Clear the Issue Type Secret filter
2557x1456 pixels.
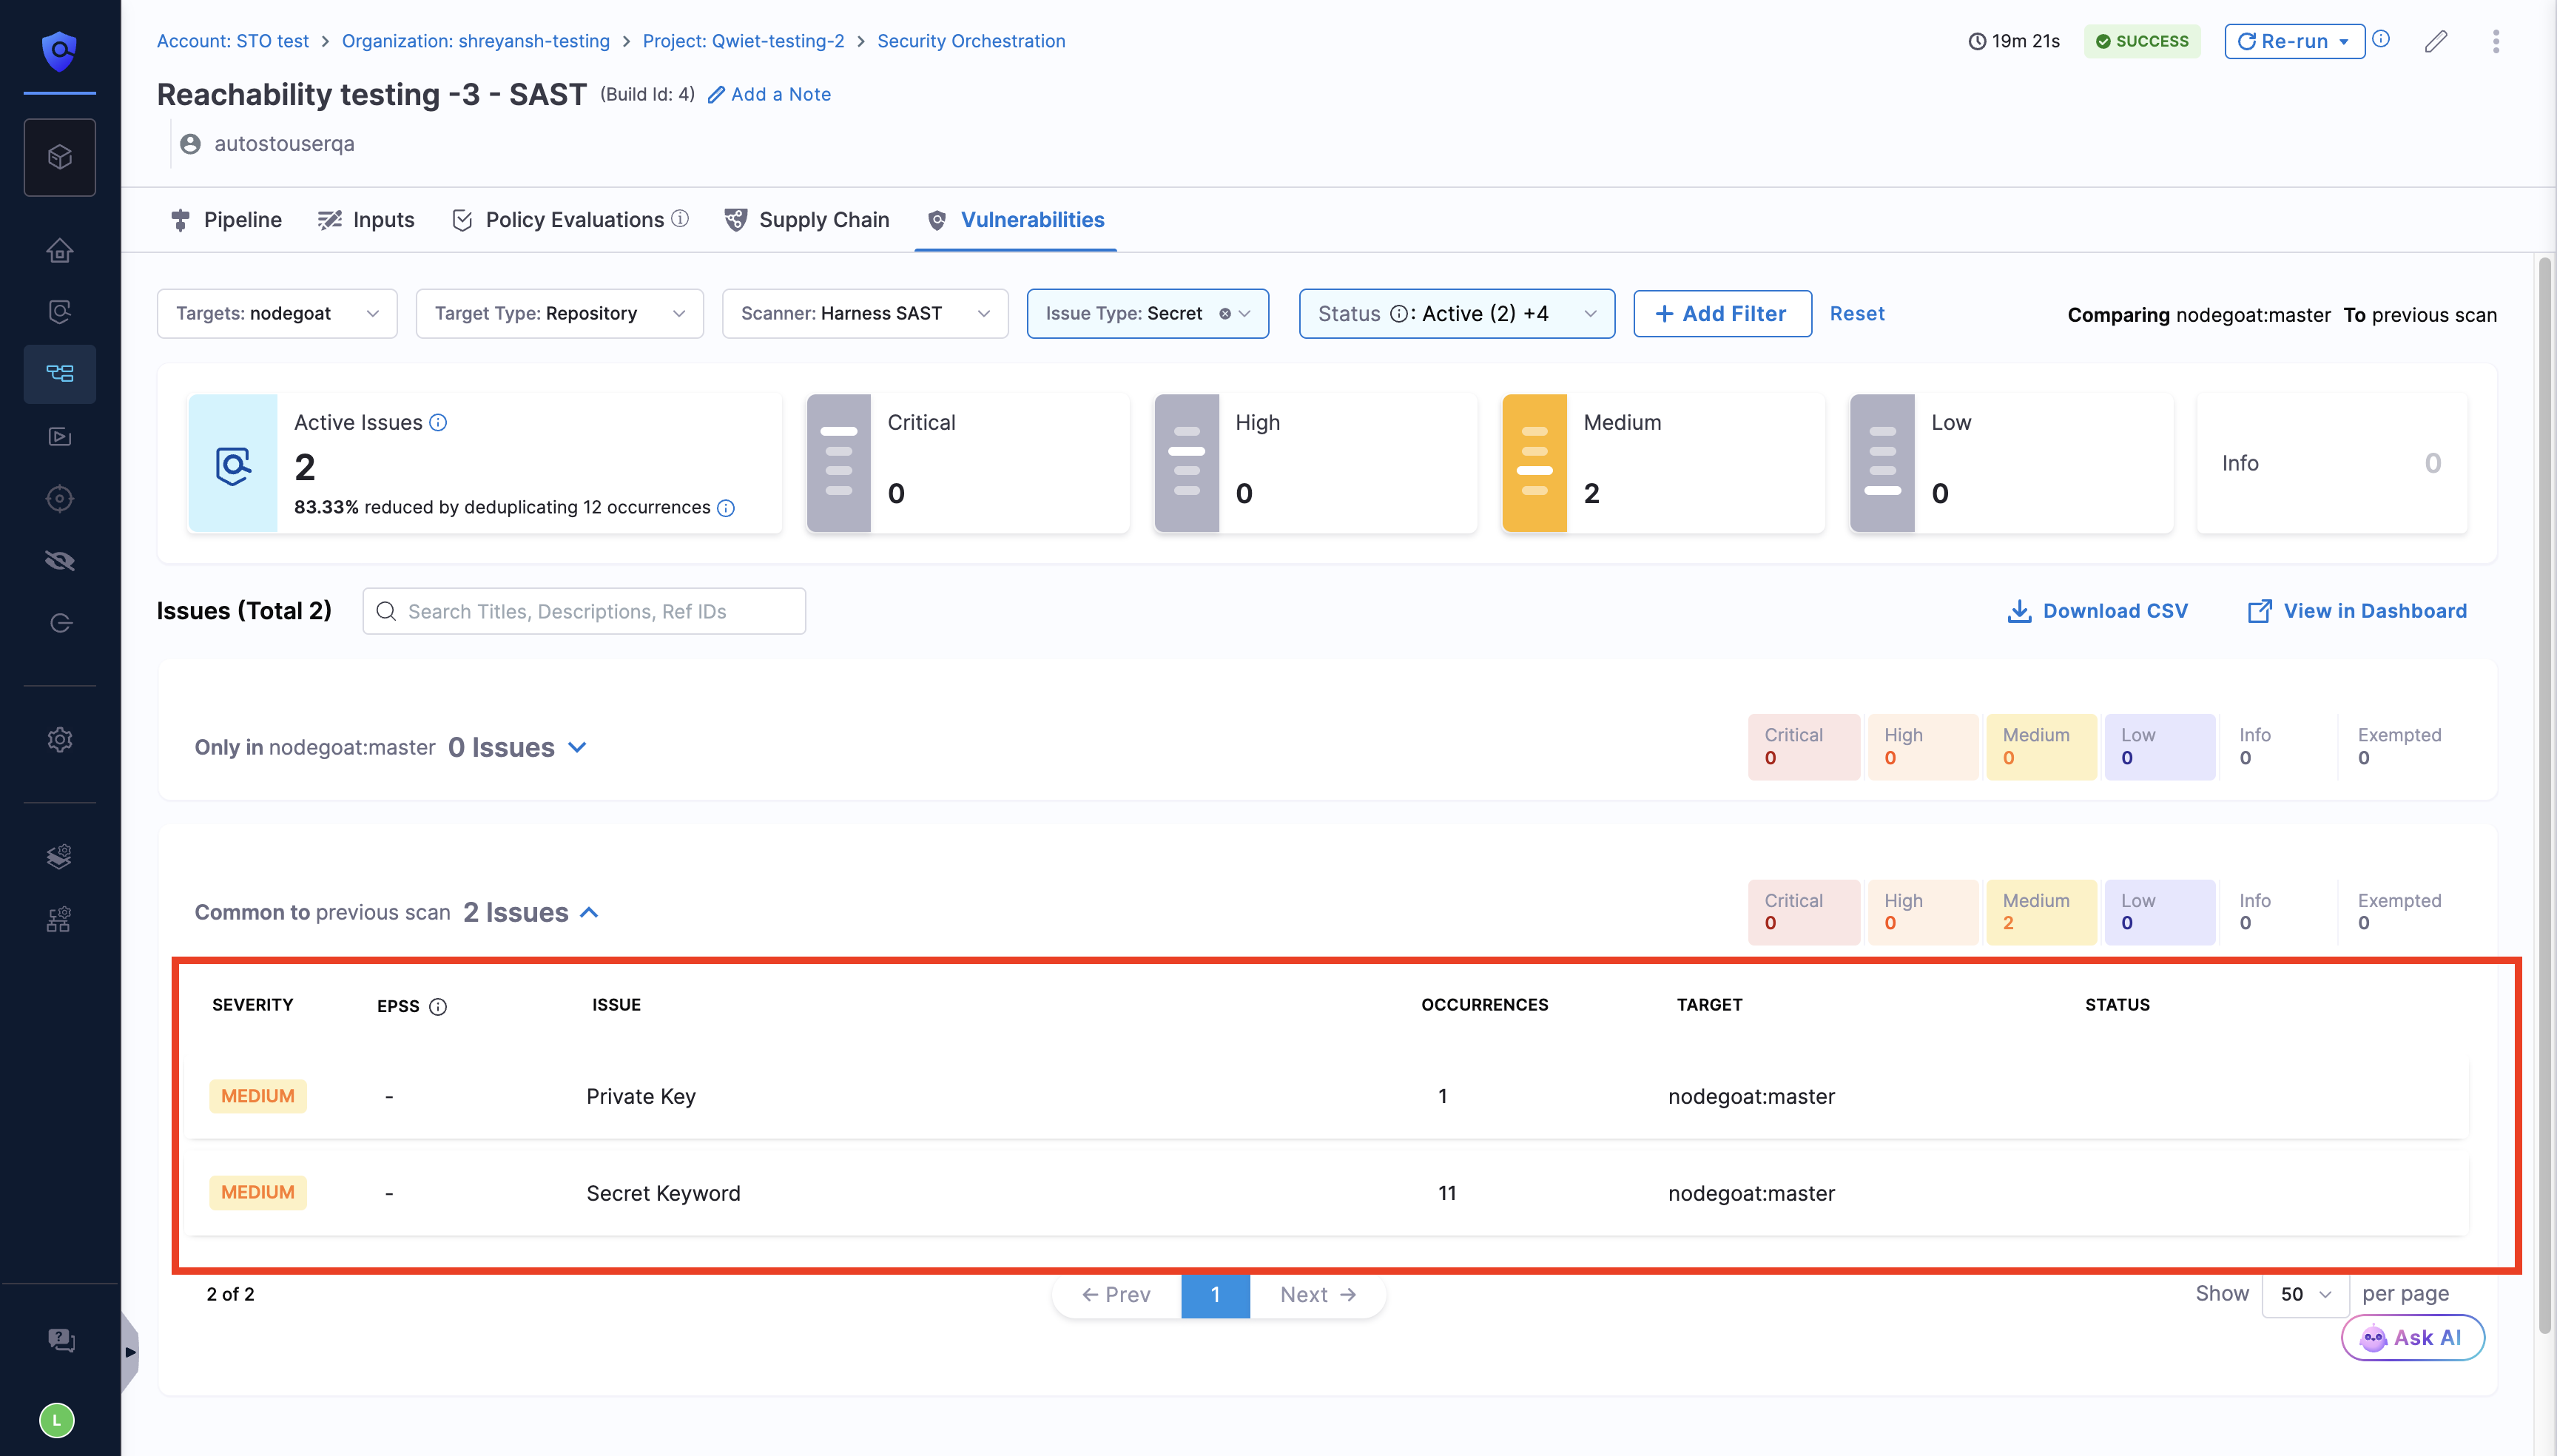coord(1224,314)
